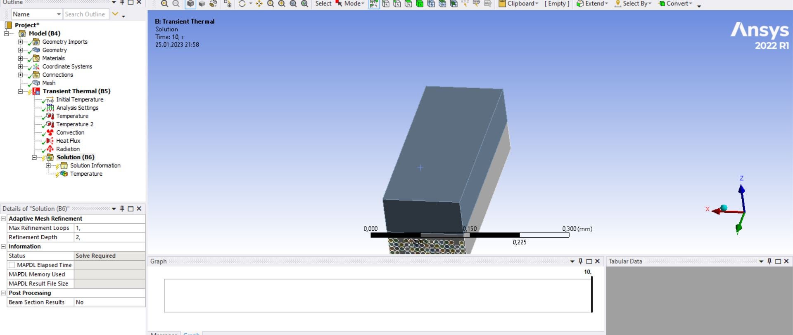Select the Heat Flux load item
The height and width of the screenshot is (335, 793).
pyautogui.click(x=68, y=141)
